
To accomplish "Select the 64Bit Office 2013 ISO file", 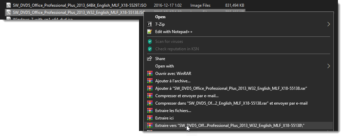I will click(79, 5).
